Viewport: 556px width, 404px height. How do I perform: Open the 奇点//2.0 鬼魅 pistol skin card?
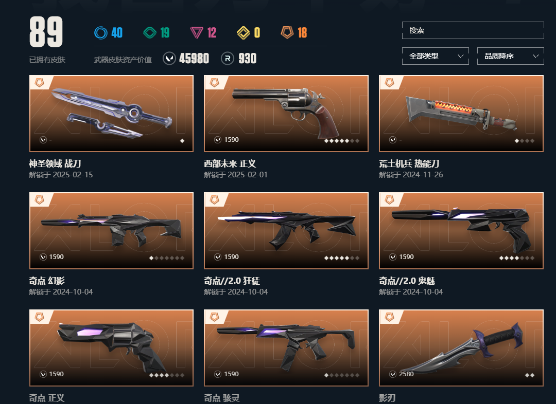click(x=461, y=230)
